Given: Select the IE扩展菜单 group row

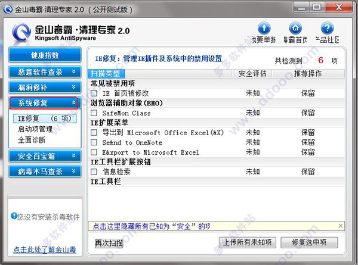Looking at the screenshot, I should (216, 123).
